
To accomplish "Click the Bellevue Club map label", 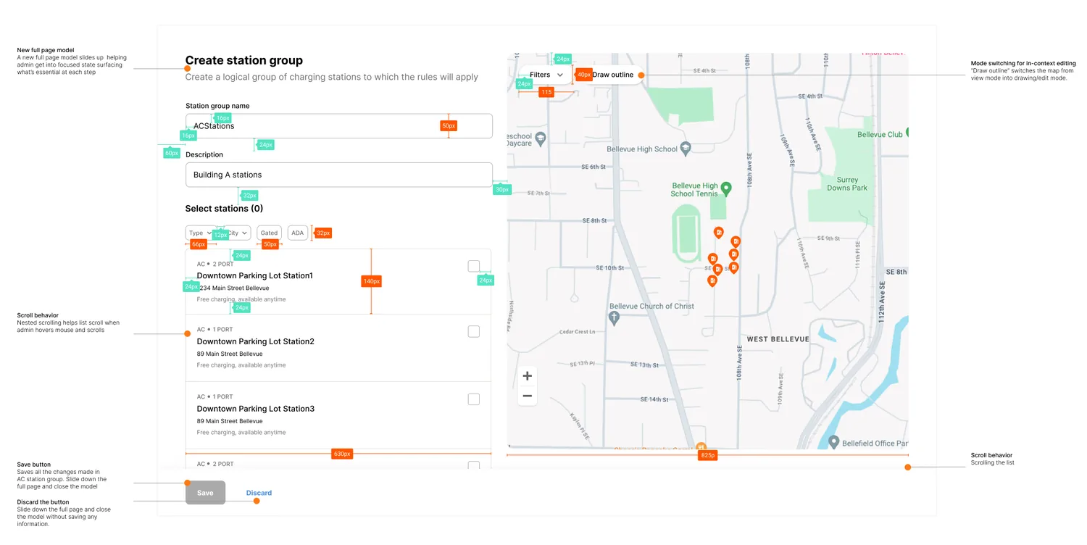I will tap(880, 135).
